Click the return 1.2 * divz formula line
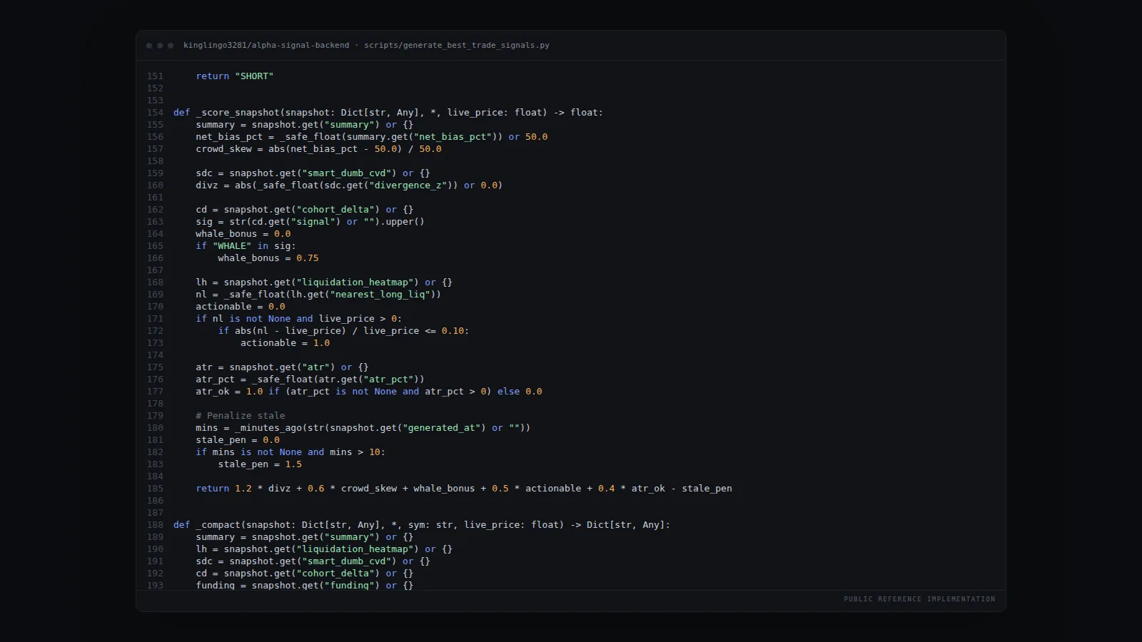Image resolution: width=1142 pixels, height=642 pixels. (464, 489)
